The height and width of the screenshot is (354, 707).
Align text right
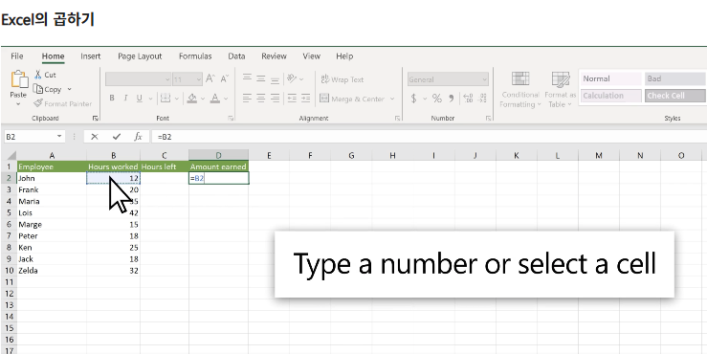click(x=275, y=98)
